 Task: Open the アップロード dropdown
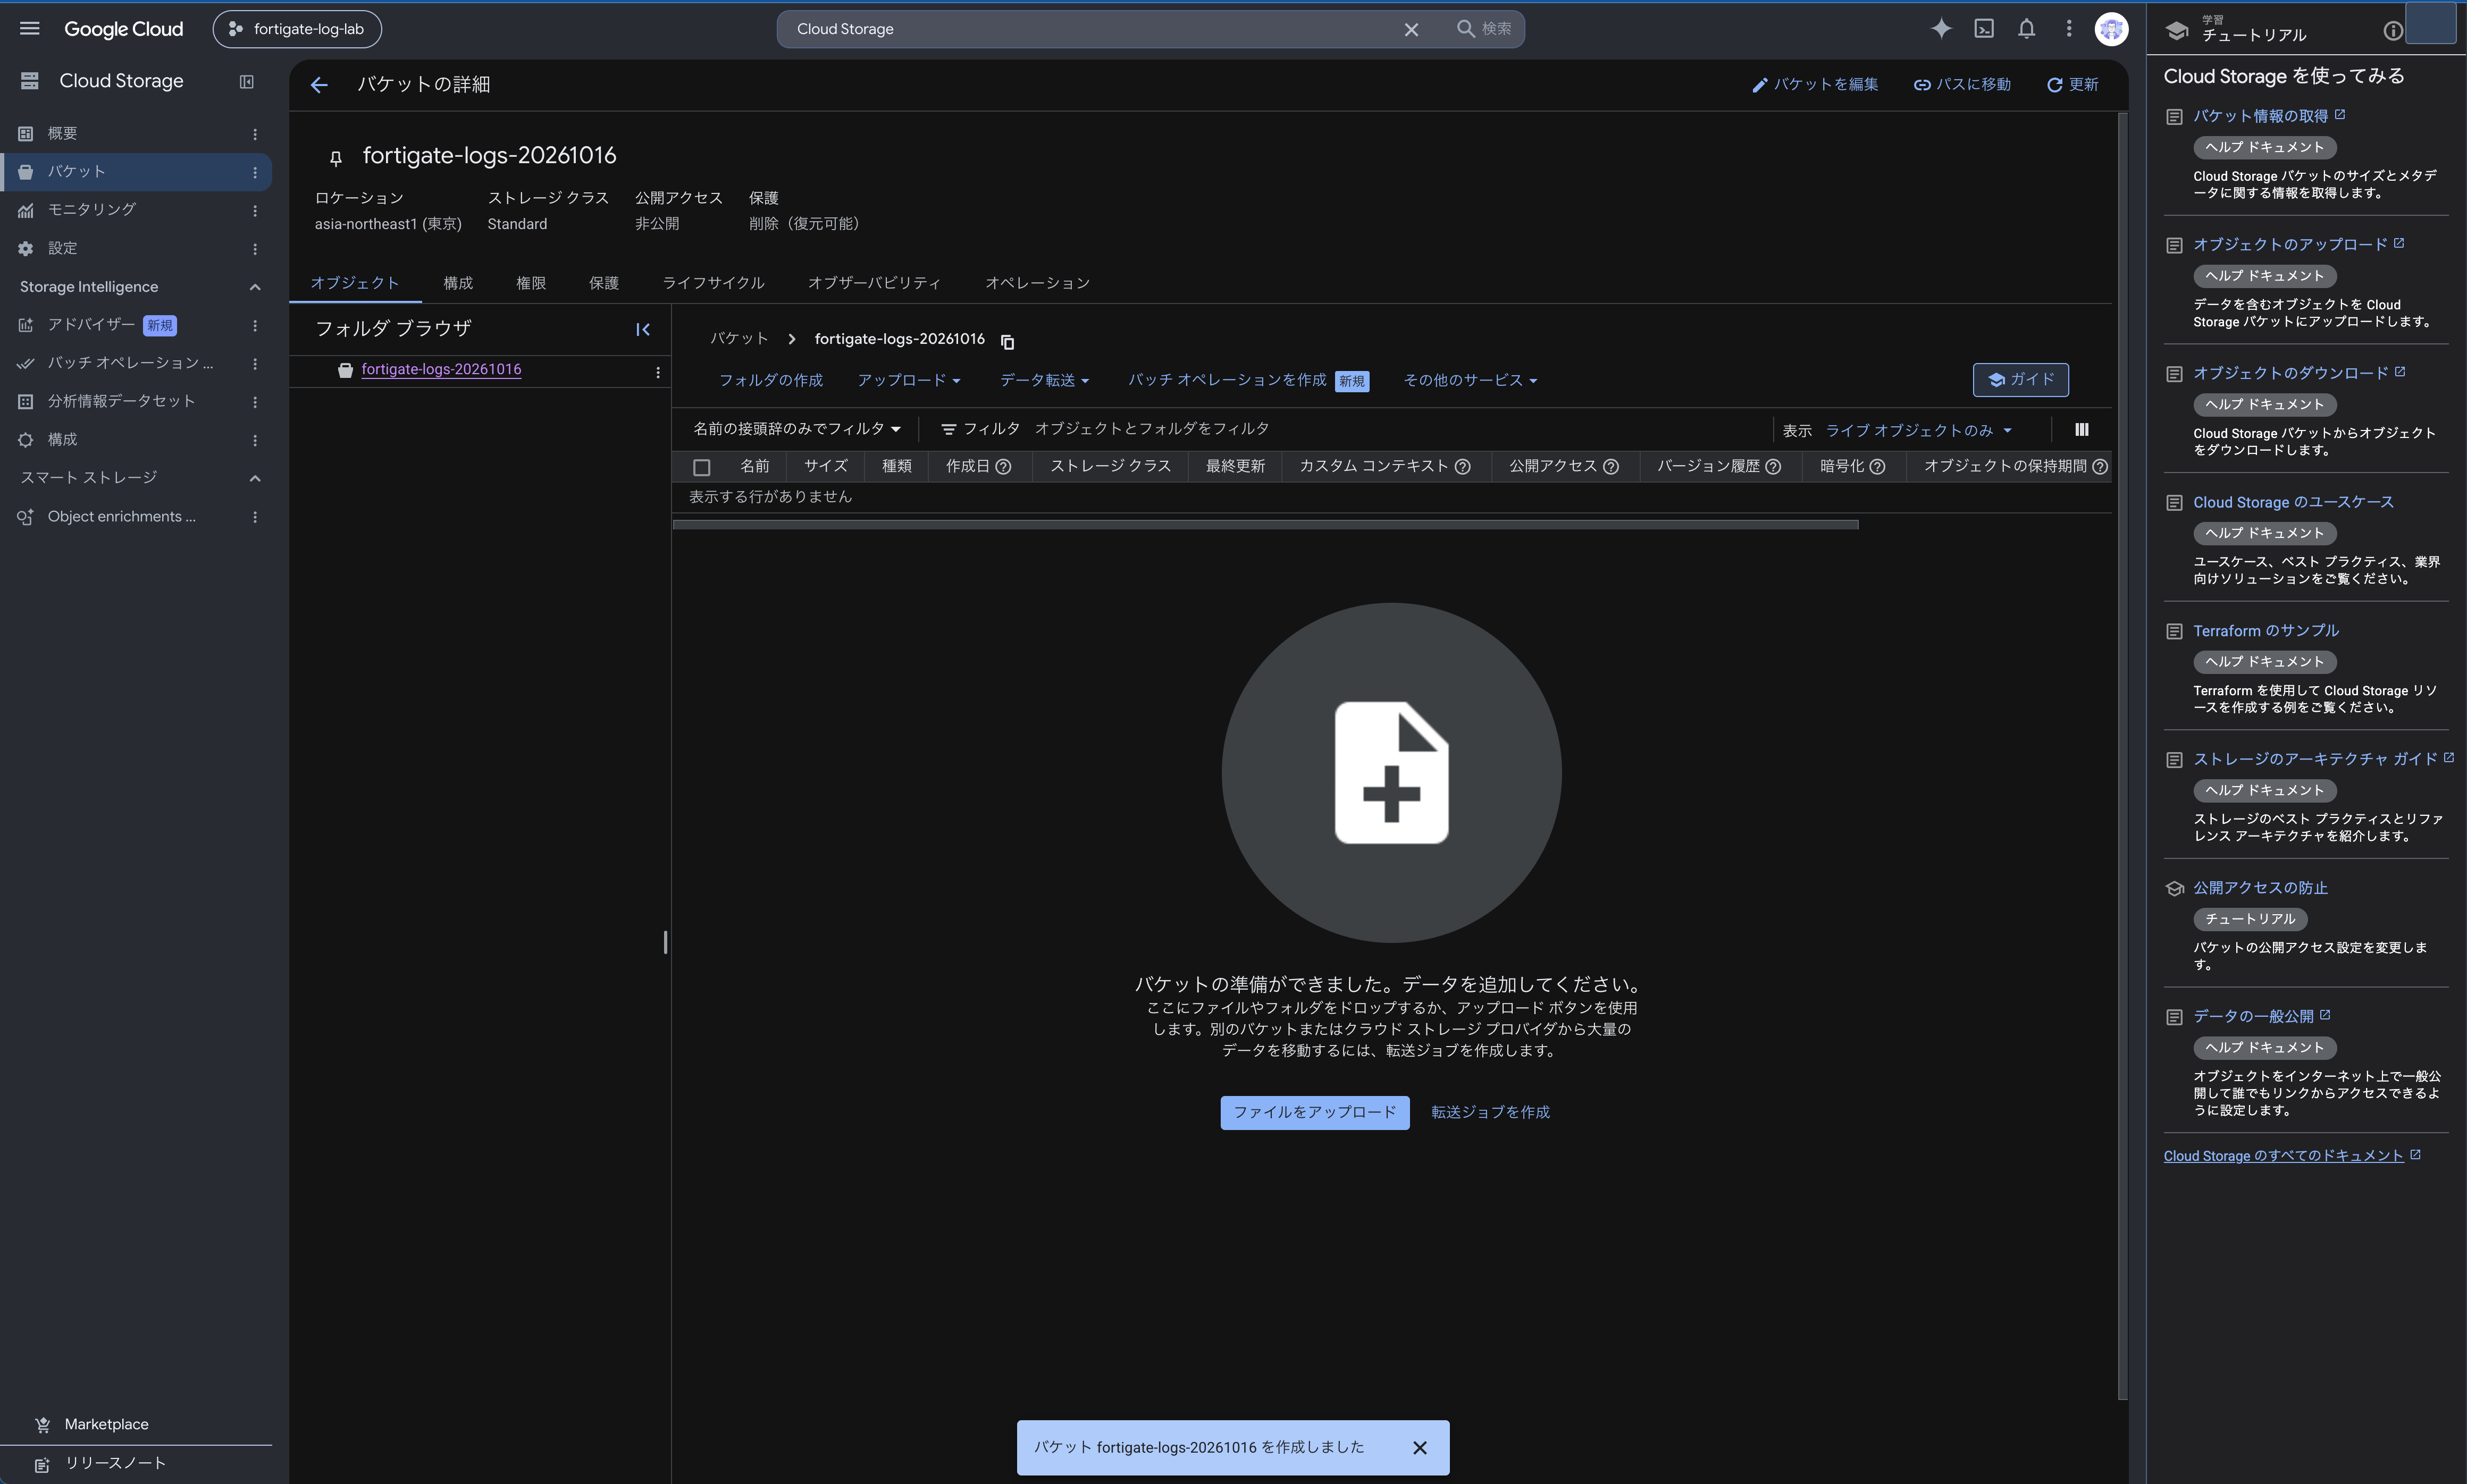[x=909, y=380]
